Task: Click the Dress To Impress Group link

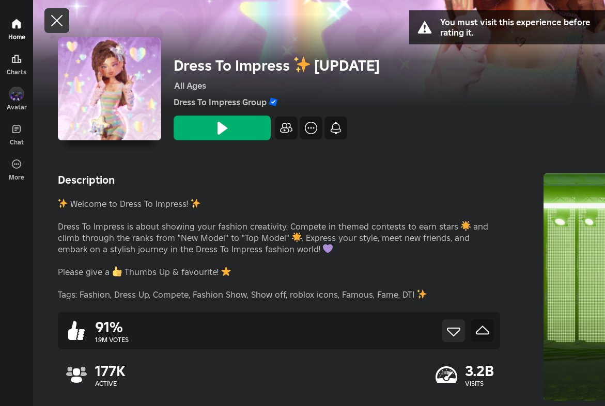Action: [220, 103]
